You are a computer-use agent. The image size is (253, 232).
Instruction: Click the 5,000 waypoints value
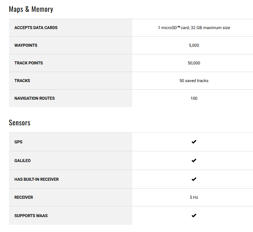point(194,45)
